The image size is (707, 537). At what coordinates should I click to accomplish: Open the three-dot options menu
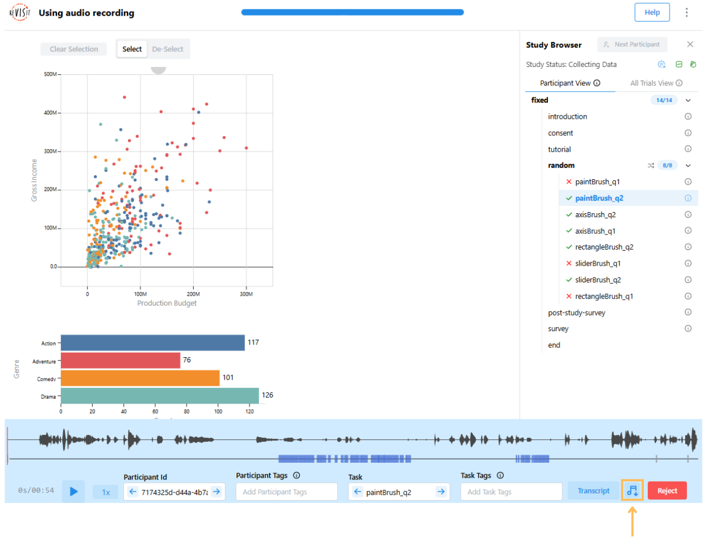point(686,12)
